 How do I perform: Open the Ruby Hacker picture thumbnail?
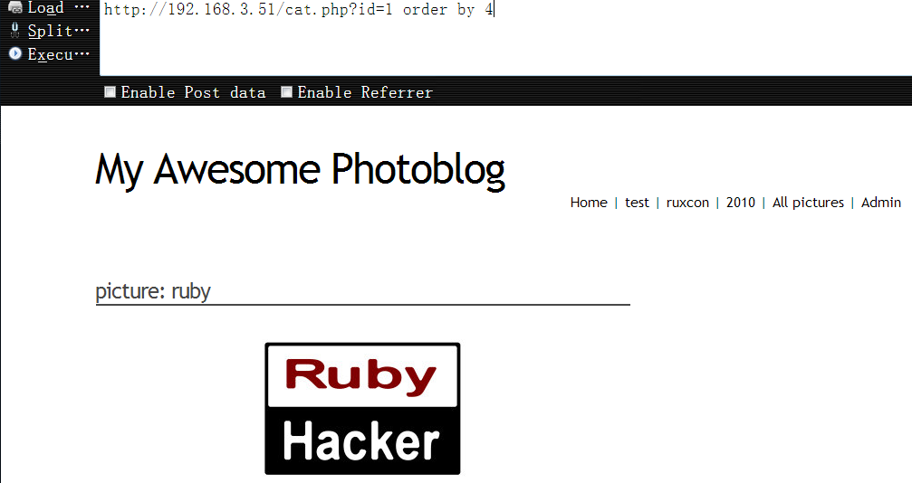(x=362, y=409)
